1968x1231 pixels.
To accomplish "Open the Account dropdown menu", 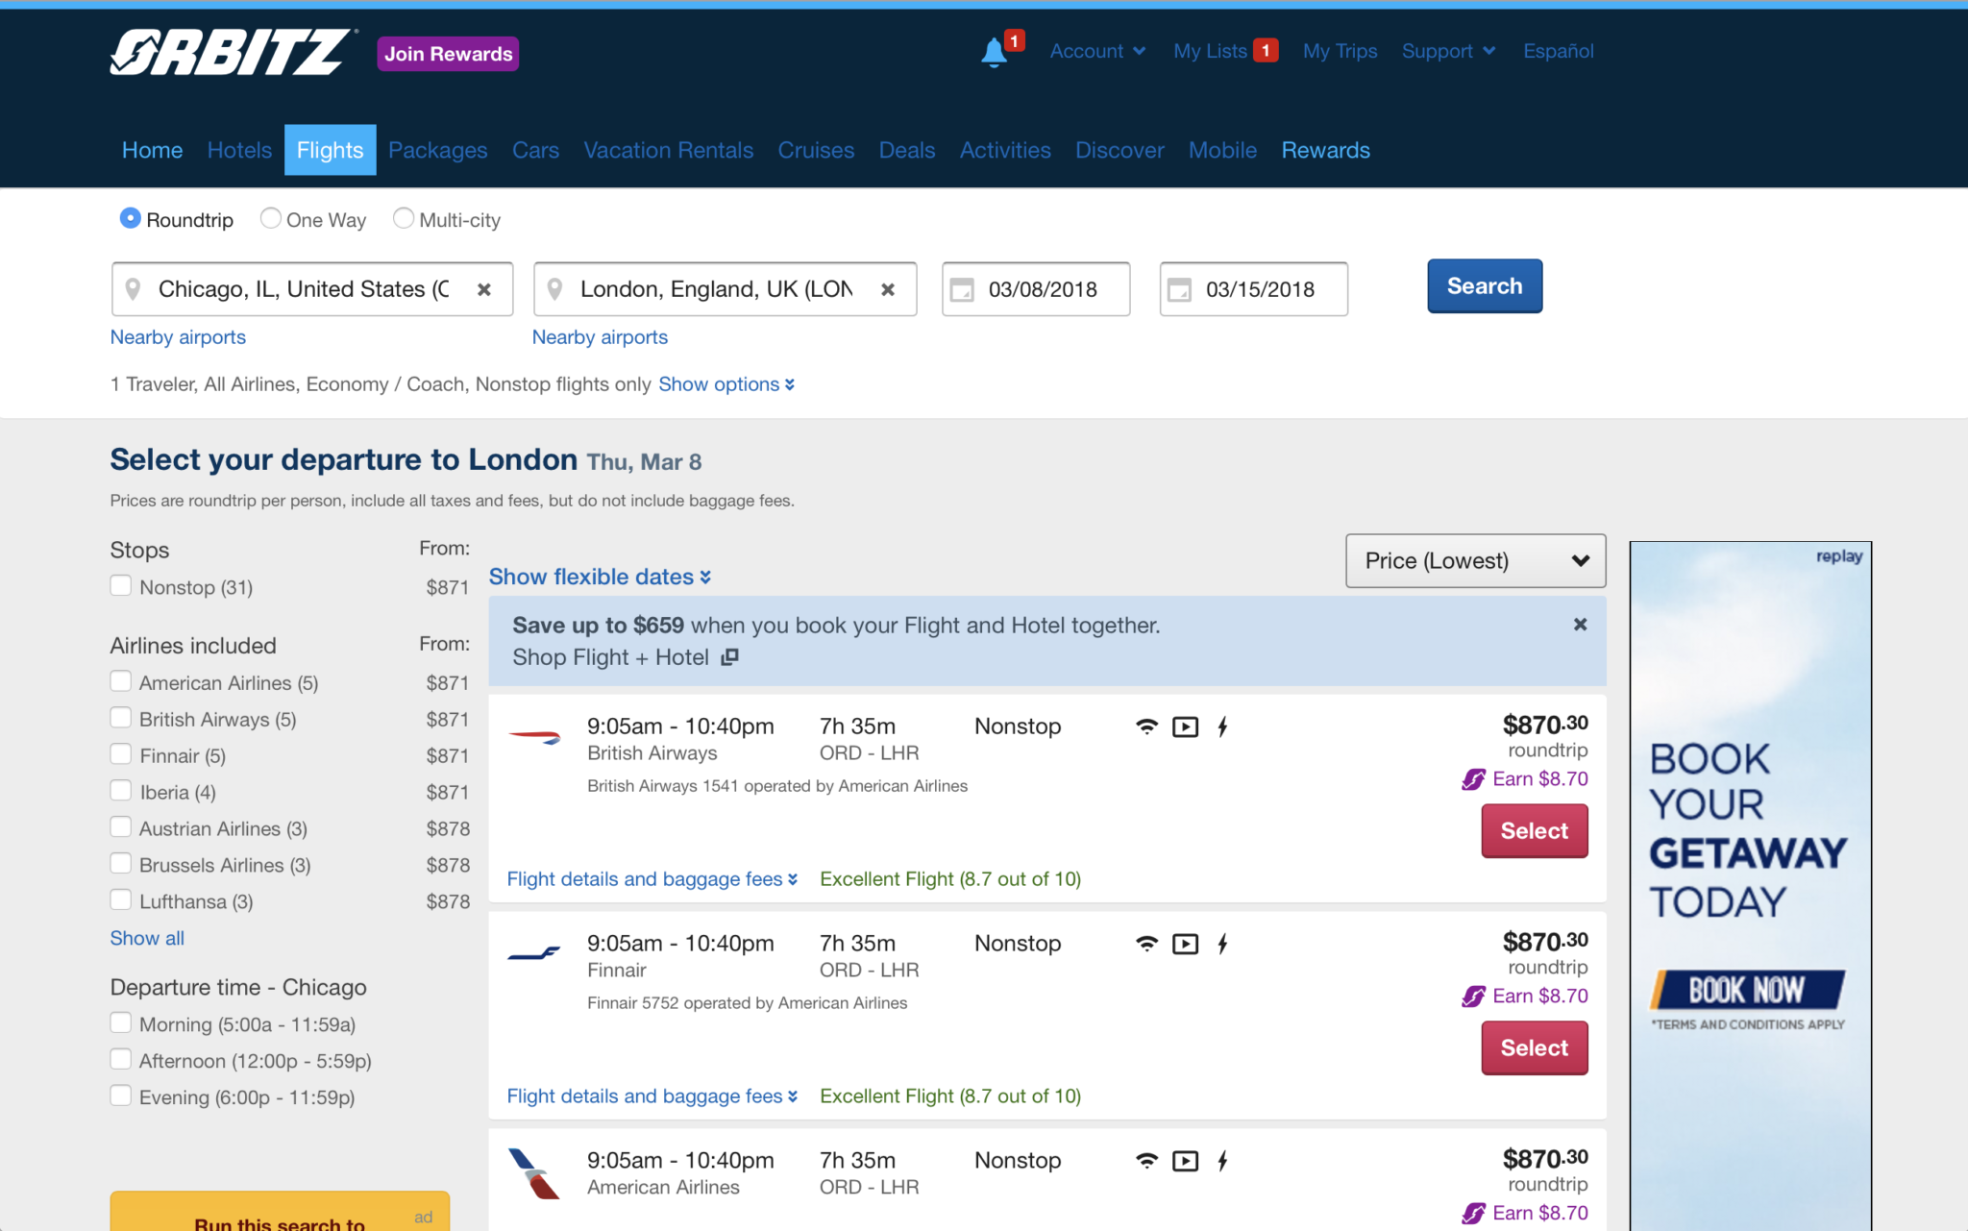I will (1097, 51).
